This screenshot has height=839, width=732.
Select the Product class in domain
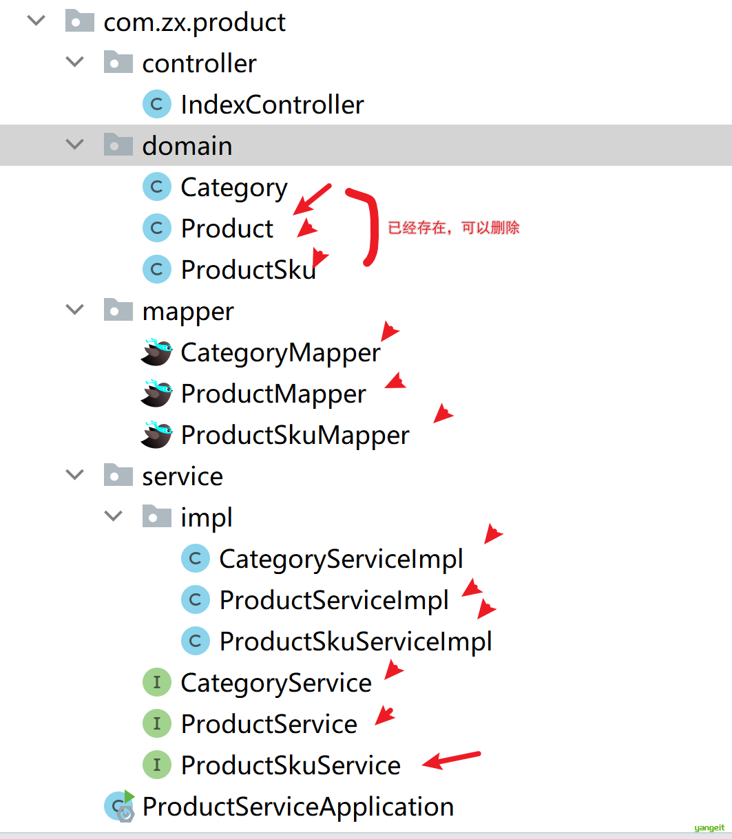[227, 229]
